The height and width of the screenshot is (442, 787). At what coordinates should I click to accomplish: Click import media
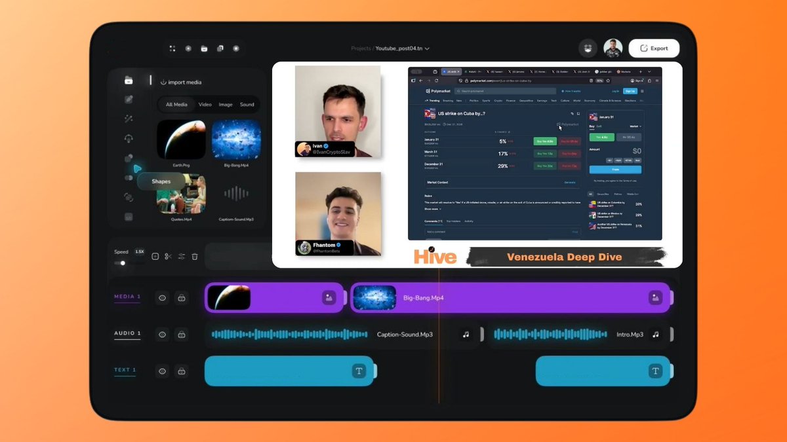[x=181, y=83]
